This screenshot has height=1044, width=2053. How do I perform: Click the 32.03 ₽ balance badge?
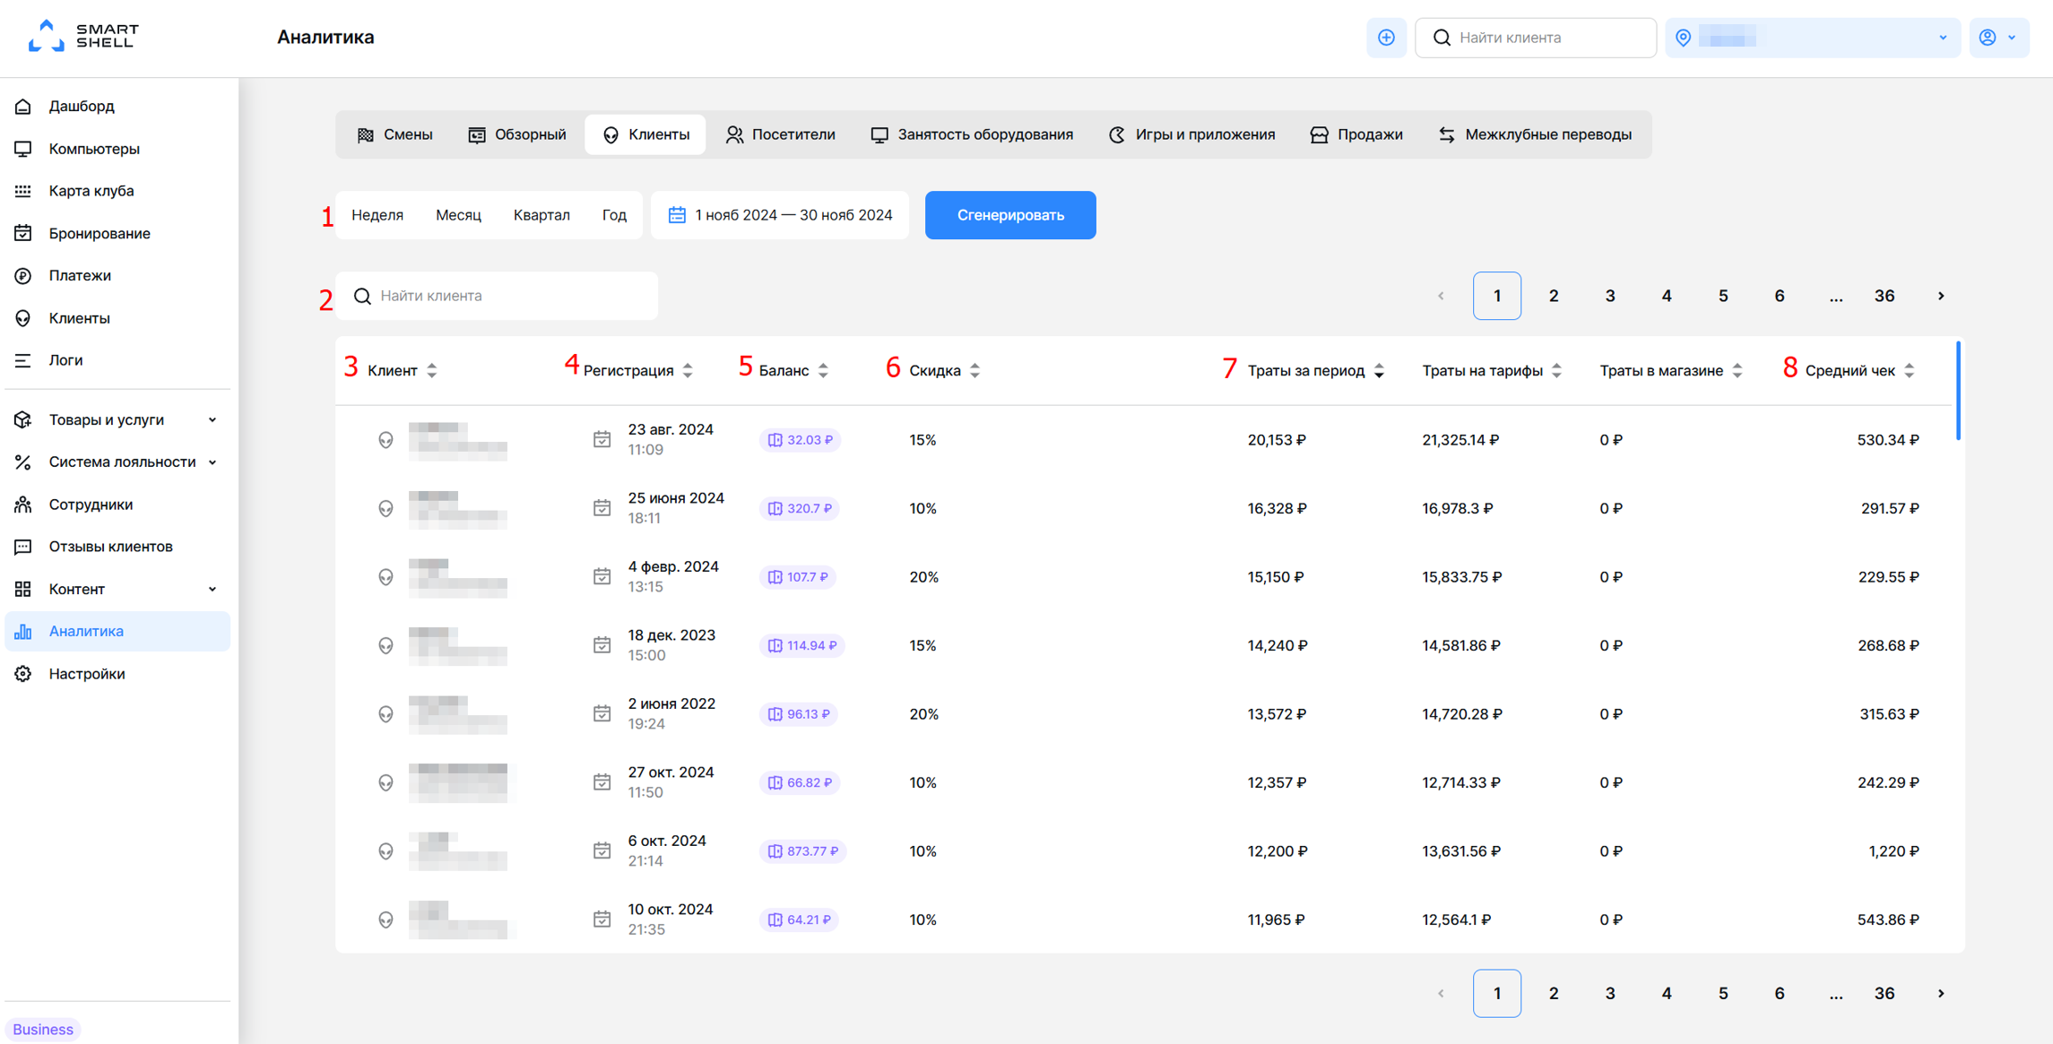[x=800, y=440]
